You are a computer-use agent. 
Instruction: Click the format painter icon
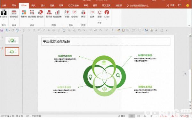point(118,30)
